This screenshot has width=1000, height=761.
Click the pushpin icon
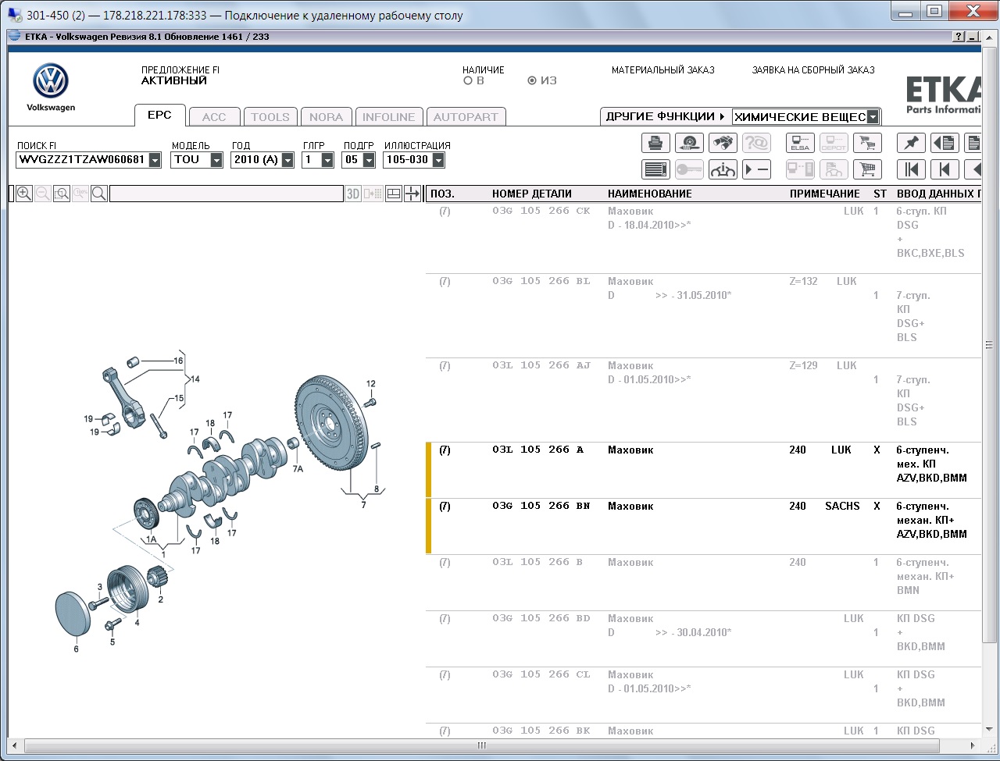click(x=911, y=143)
